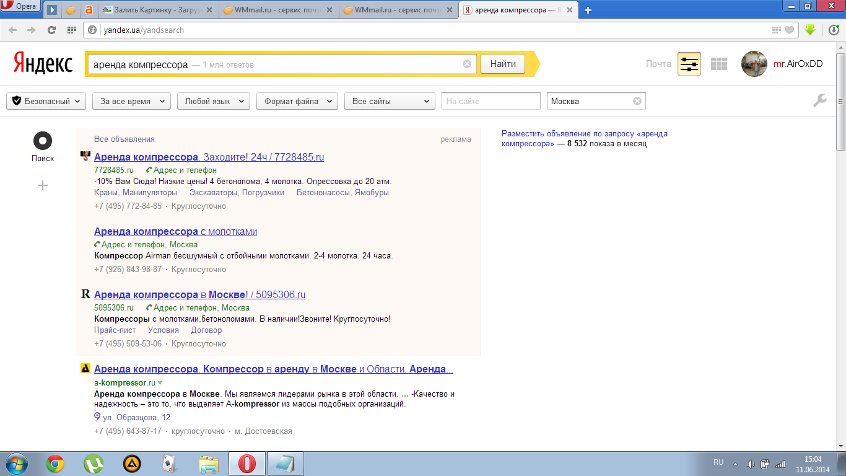The height and width of the screenshot is (476, 846).
Task: Open 'Формат файла' dropdown
Action: pyautogui.click(x=297, y=101)
